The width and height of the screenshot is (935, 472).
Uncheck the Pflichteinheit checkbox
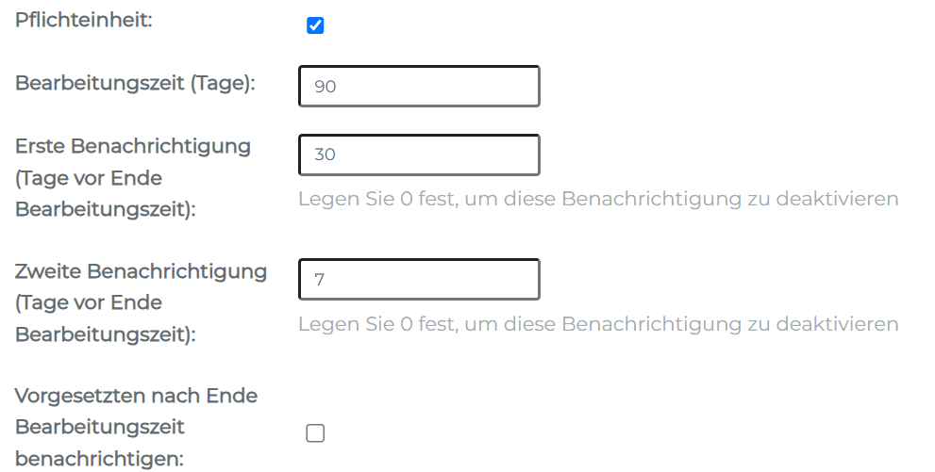pyautogui.click(x=315, y=25)
